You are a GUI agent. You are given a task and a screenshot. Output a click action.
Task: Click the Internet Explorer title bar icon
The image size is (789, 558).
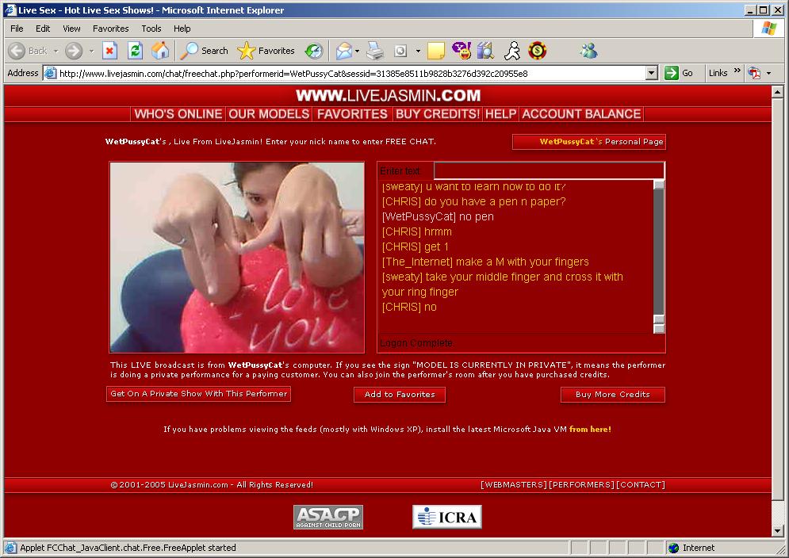pyautogui.click(x=10, y=10)
